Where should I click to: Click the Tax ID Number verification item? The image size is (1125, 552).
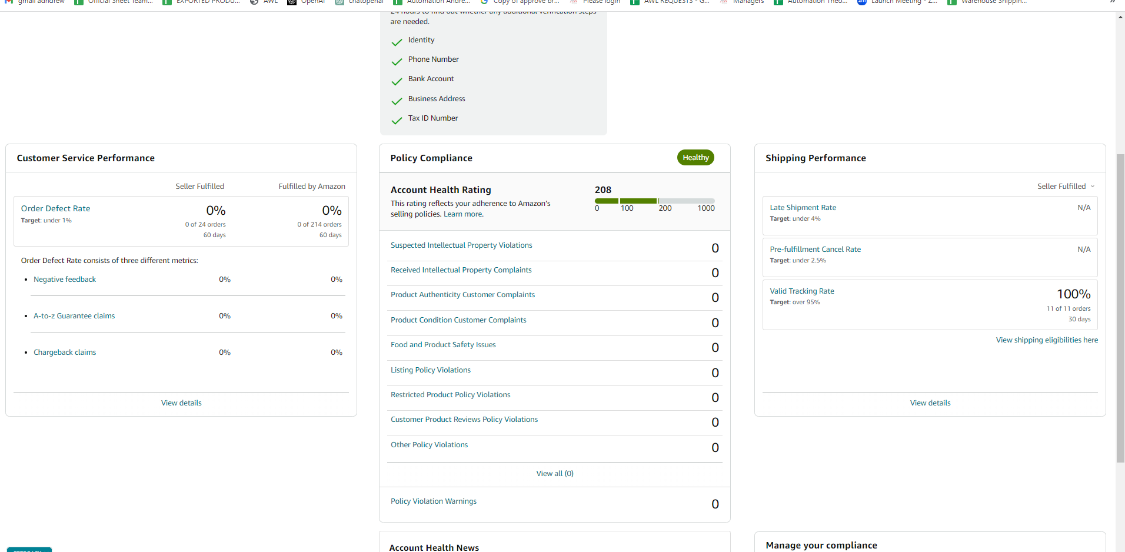[433, 118]
